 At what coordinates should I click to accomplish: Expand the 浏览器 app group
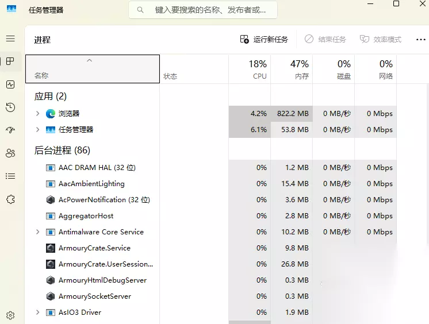coord(37,114)
